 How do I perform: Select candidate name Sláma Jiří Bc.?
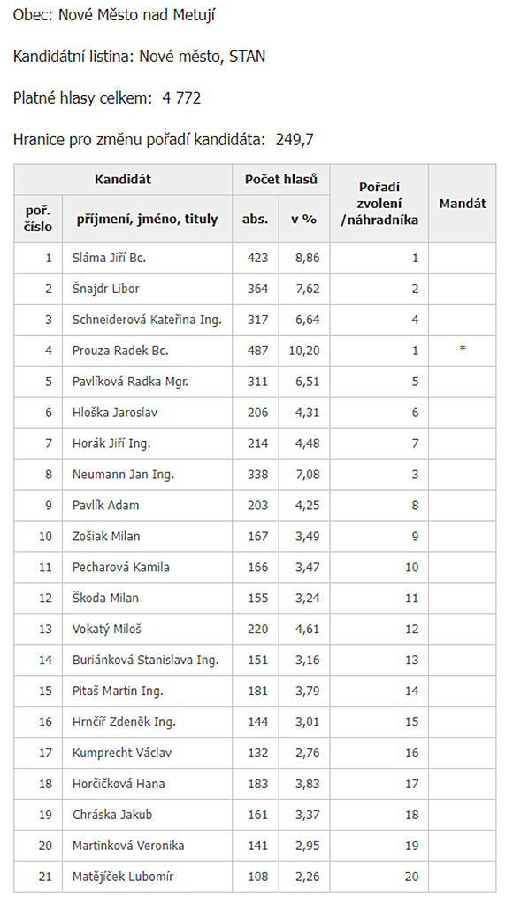pos(109,258)
